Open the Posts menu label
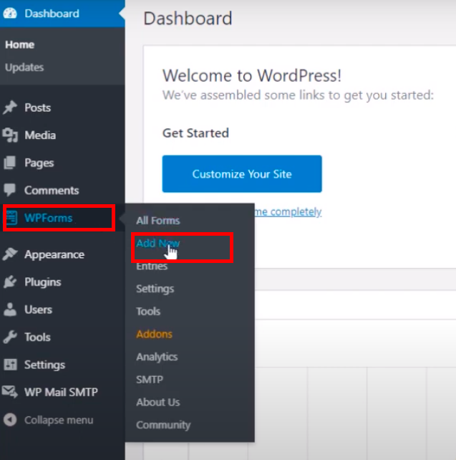456x460 pixels. click(37, 107)
